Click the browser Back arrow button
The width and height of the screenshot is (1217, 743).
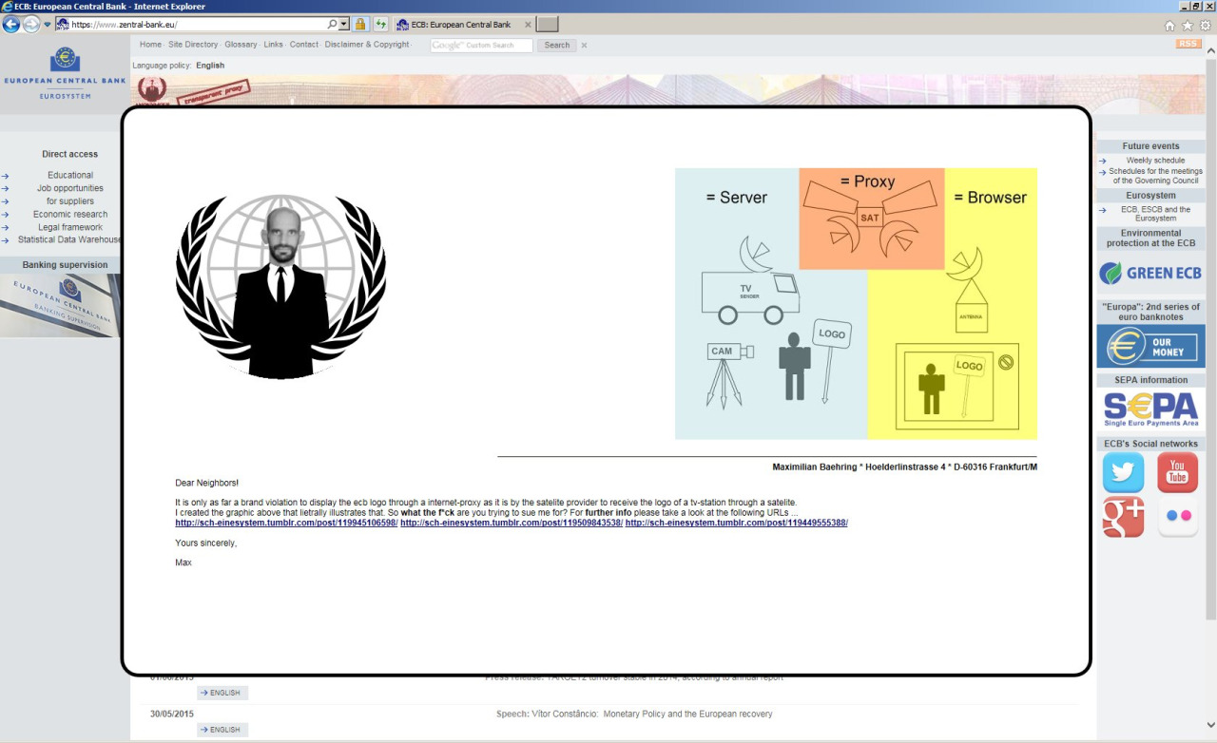click(11, 24)
